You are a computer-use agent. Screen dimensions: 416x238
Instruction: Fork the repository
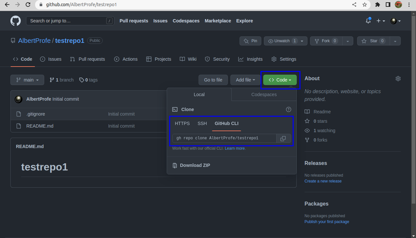pos(326,41)
